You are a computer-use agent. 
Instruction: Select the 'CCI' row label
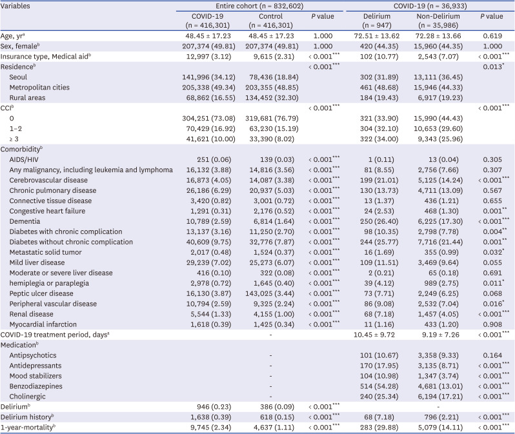7,108
